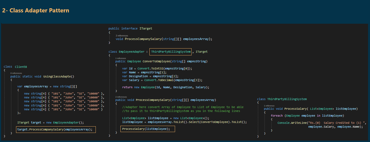This screenshot has height=142, width=370.
Task: Click 'ITarget target = new EmployeeAdapter();' line
Action: tap(50, 122)
